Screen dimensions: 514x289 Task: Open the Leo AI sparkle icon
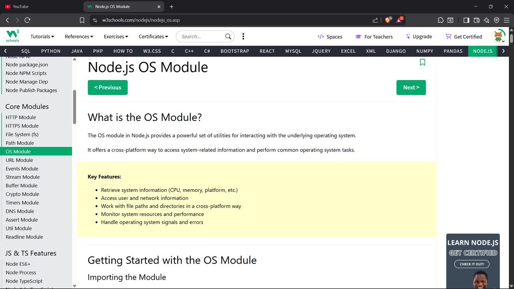point(487,20)
